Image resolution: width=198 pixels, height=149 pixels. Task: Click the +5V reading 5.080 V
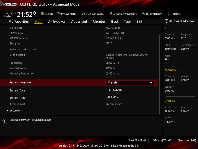tap(185, 111)
